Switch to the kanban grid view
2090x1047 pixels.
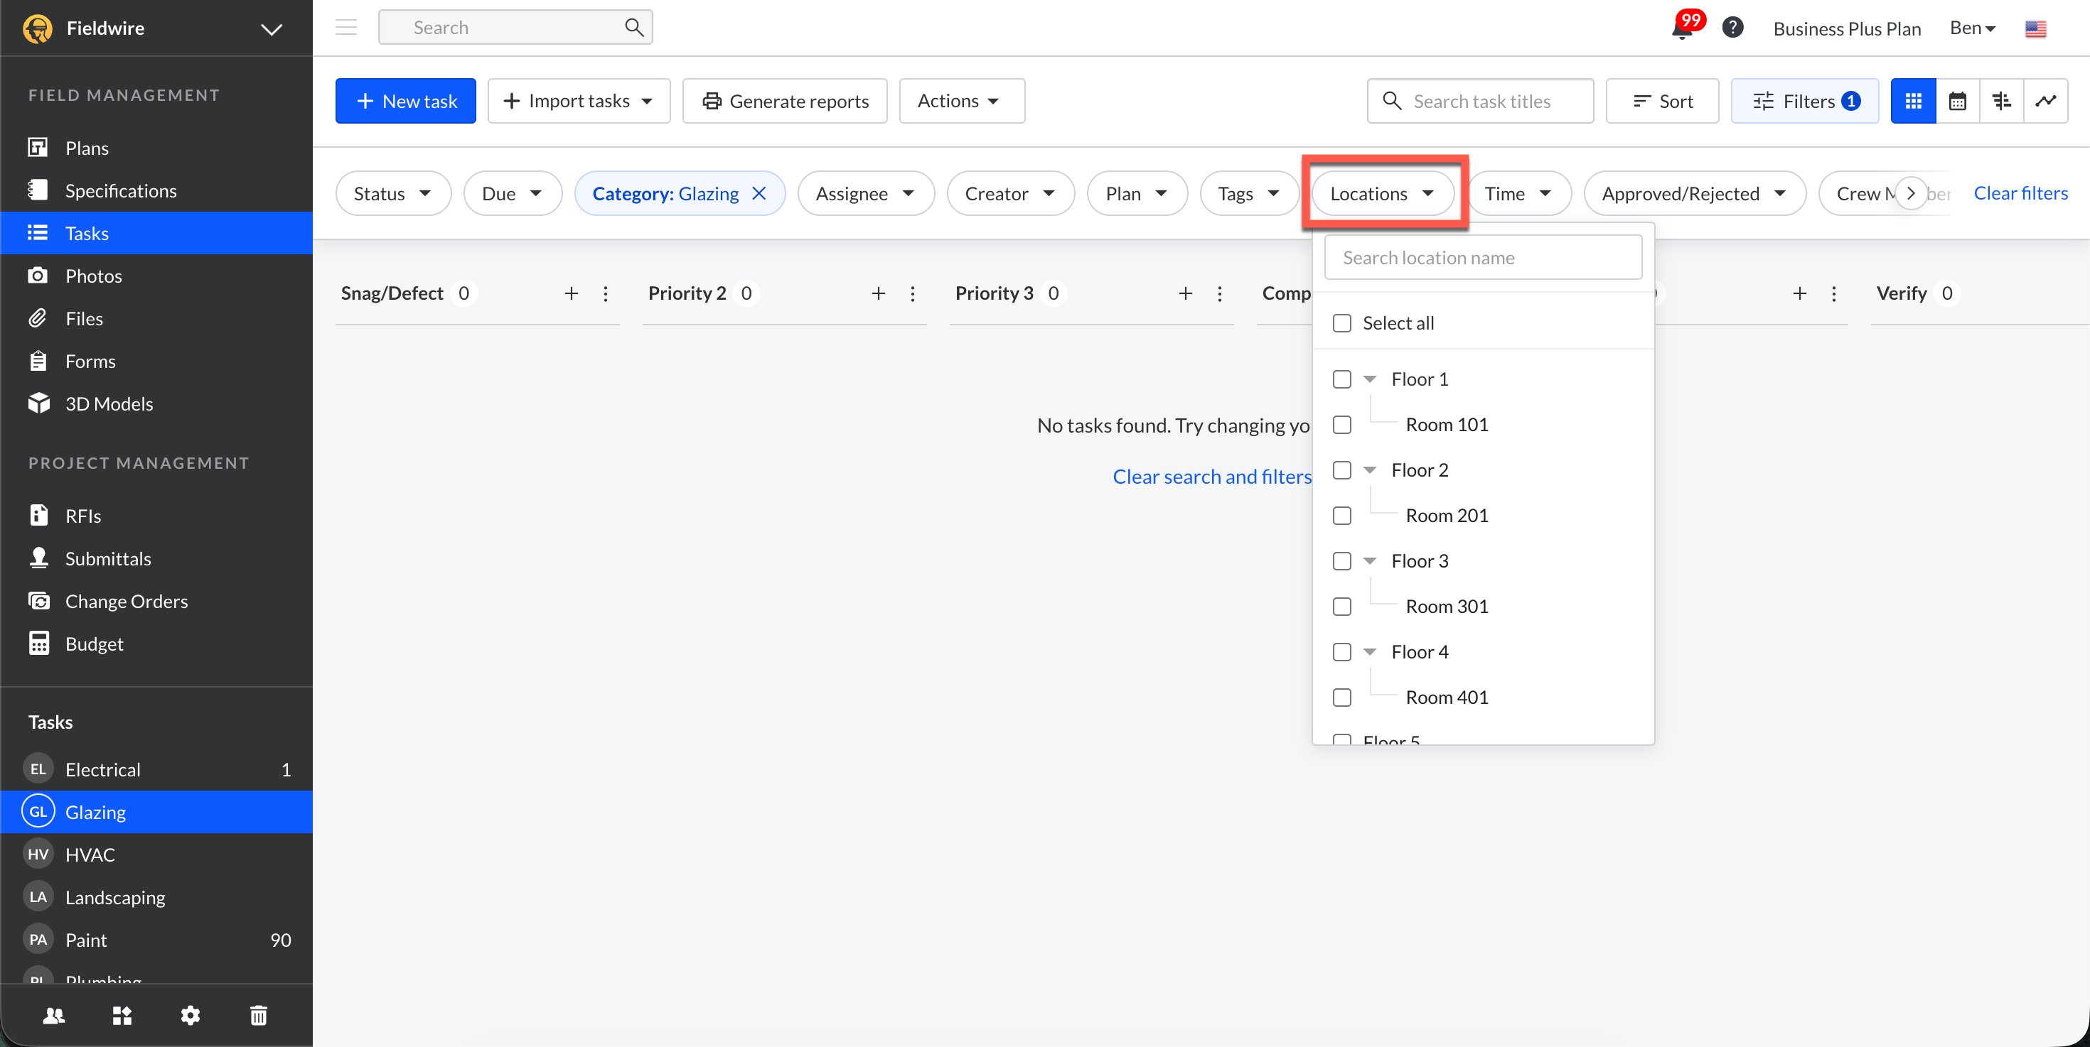point(1913,102)
